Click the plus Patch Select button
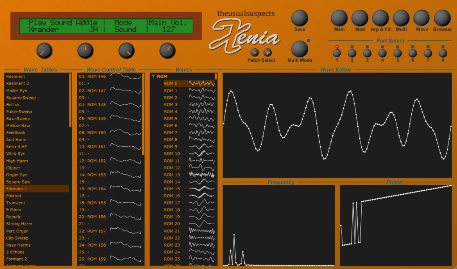 pyautogui.click(x=267, y=52)
